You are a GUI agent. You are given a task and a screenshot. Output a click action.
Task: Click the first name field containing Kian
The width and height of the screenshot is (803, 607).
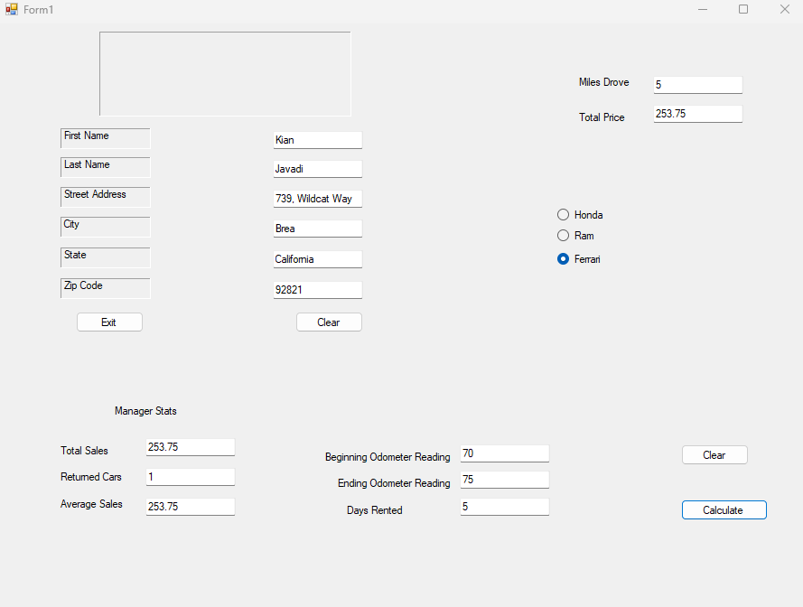click(x=317, y=140)
